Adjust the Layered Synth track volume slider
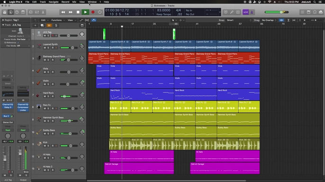The image size is (325, 182). pos(69,48)
